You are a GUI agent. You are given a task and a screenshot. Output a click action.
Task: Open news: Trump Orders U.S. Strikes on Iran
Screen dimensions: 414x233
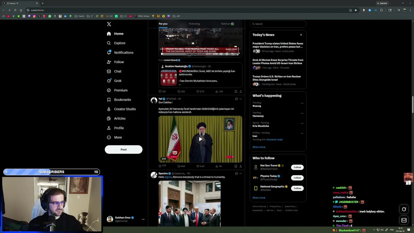click(277, 78)
